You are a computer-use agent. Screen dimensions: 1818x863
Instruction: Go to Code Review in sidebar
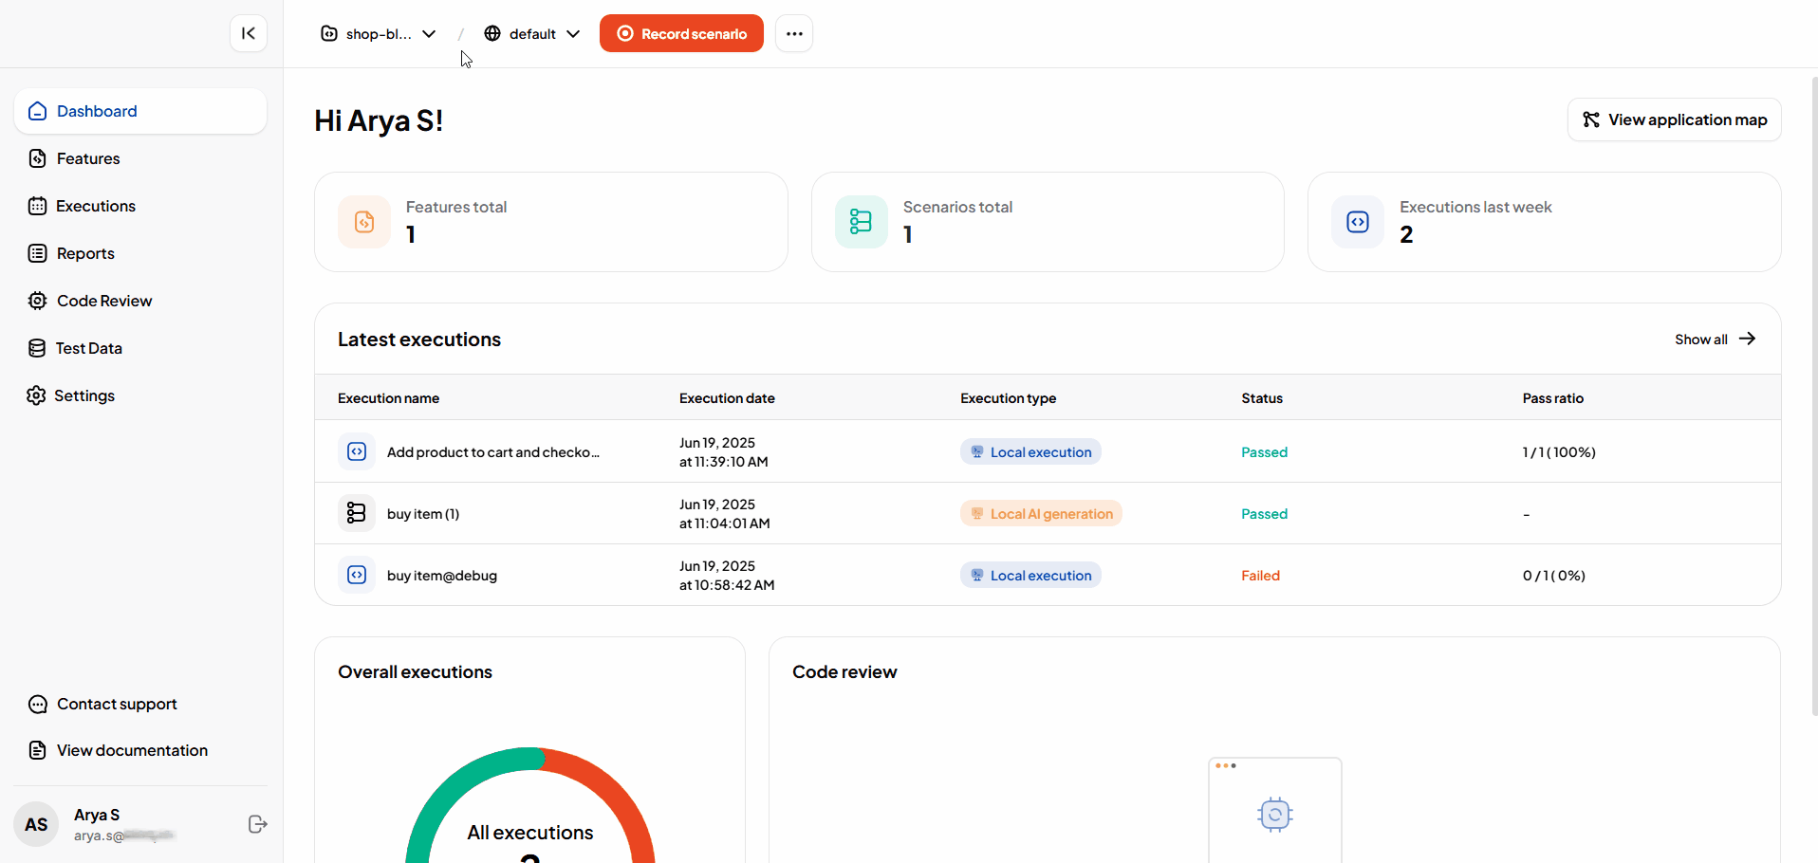point(103,301)
